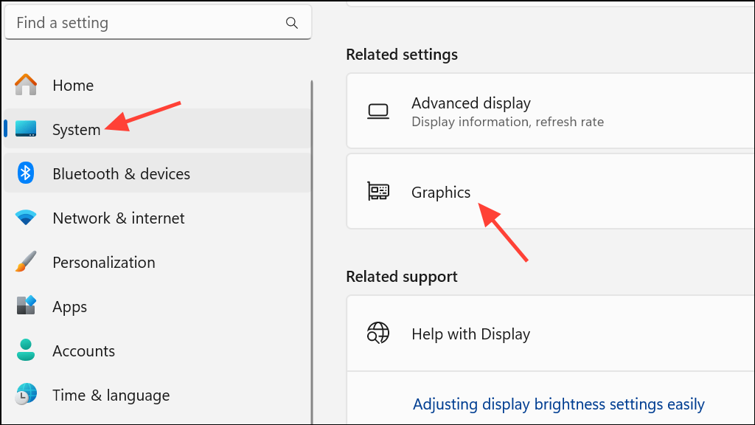Click the Apps tiles icon
The image size is (755, 425).
tap(26, 305)
